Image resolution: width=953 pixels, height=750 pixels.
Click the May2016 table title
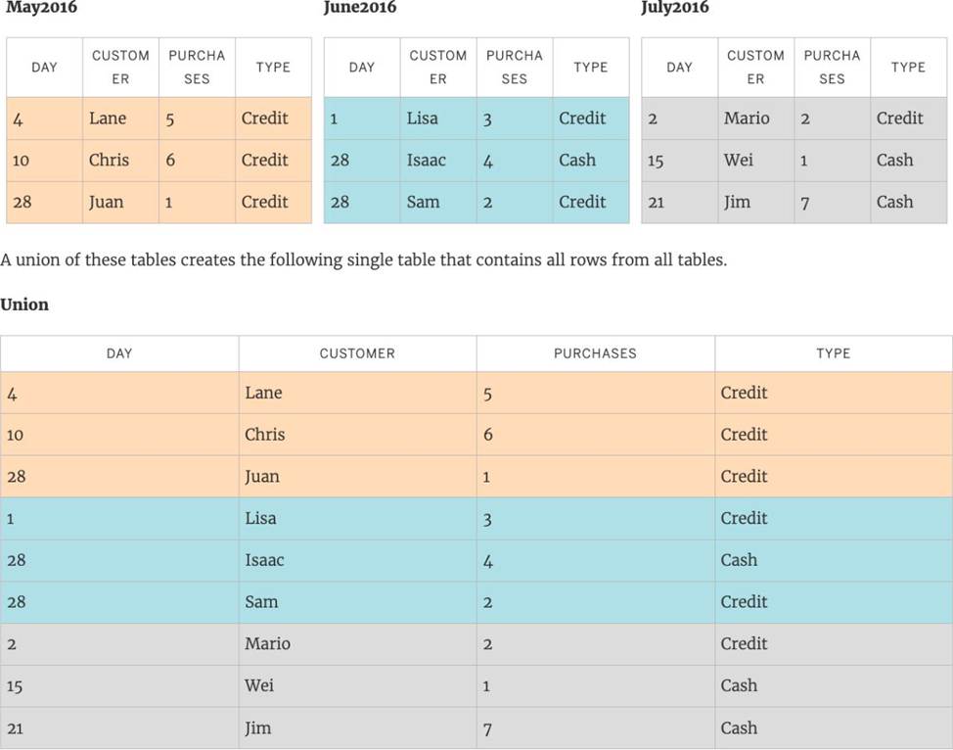(x=41, y=7)
